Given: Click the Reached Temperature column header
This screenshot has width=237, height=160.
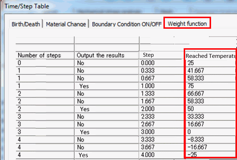Looking at the screenshot, I should pos(210,56).
